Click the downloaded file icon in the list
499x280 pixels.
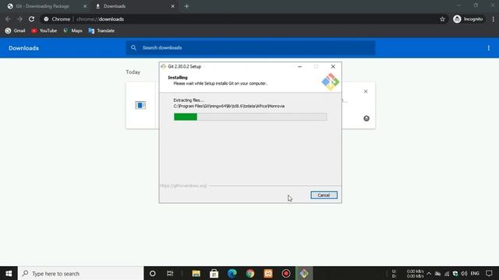[x=140, y=105]
